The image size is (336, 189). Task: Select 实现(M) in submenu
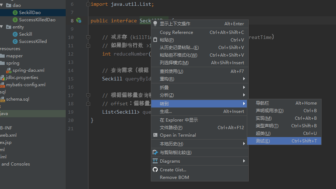[284, 118]
